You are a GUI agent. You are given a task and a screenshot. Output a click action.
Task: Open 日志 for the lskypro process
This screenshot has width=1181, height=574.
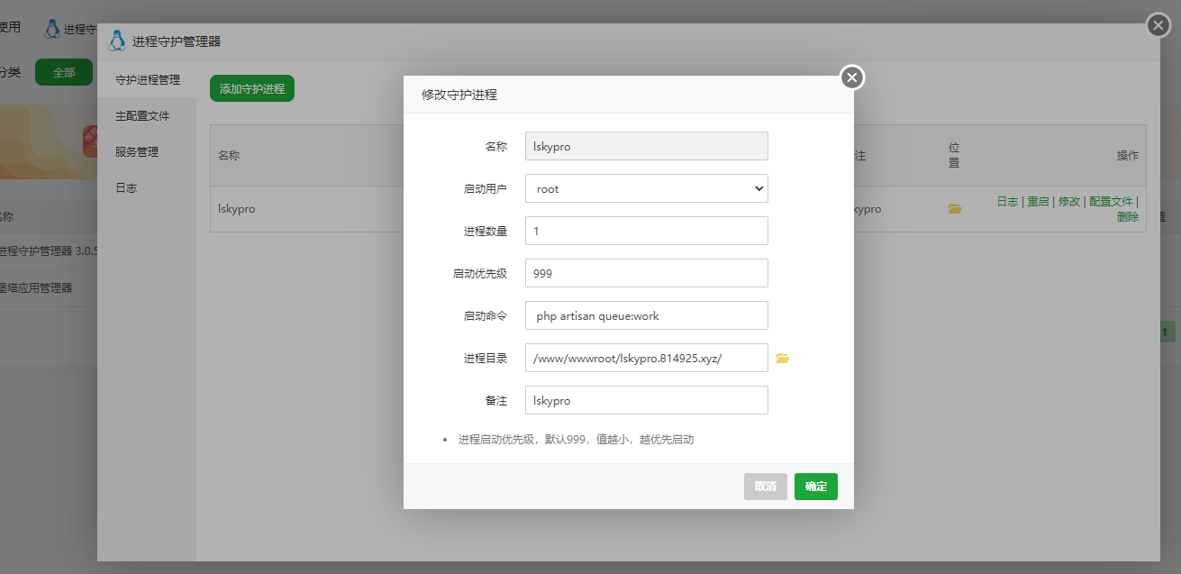pyautogui.click(x=1008, y=201)
